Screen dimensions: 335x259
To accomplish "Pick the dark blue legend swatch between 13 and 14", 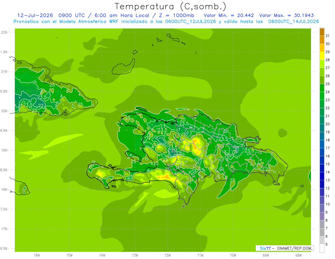I will coord(322,176).
